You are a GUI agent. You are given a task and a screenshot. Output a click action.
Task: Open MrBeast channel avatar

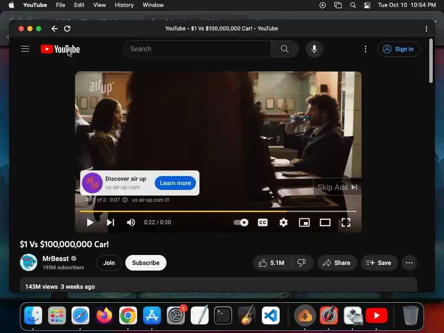[29, 262]
